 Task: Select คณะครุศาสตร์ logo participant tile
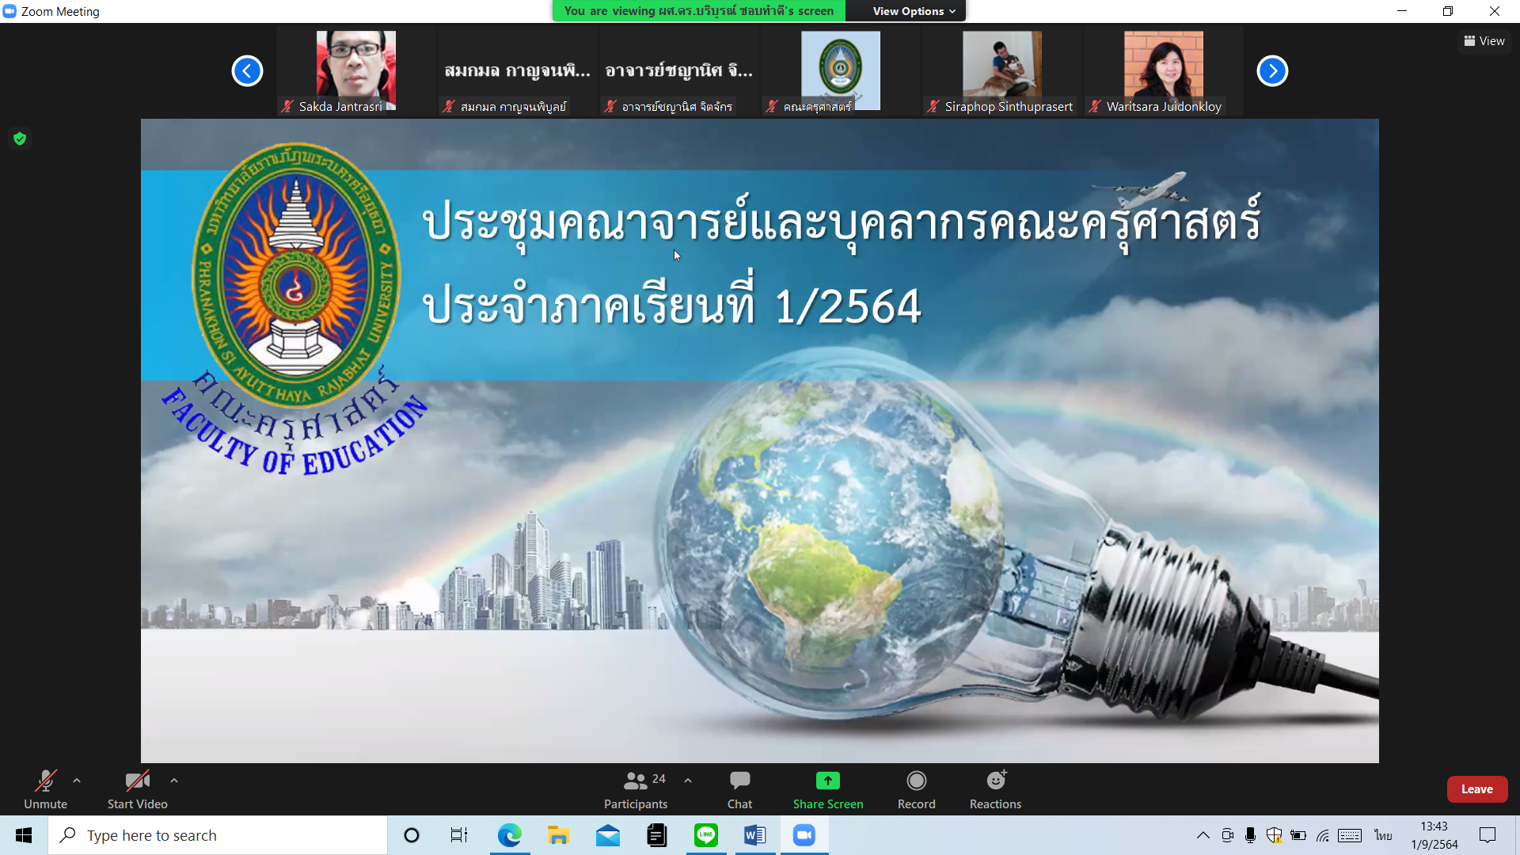pos(841,71)
